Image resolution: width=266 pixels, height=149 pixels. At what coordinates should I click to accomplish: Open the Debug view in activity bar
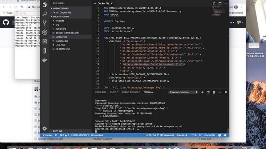coord(44,32)
